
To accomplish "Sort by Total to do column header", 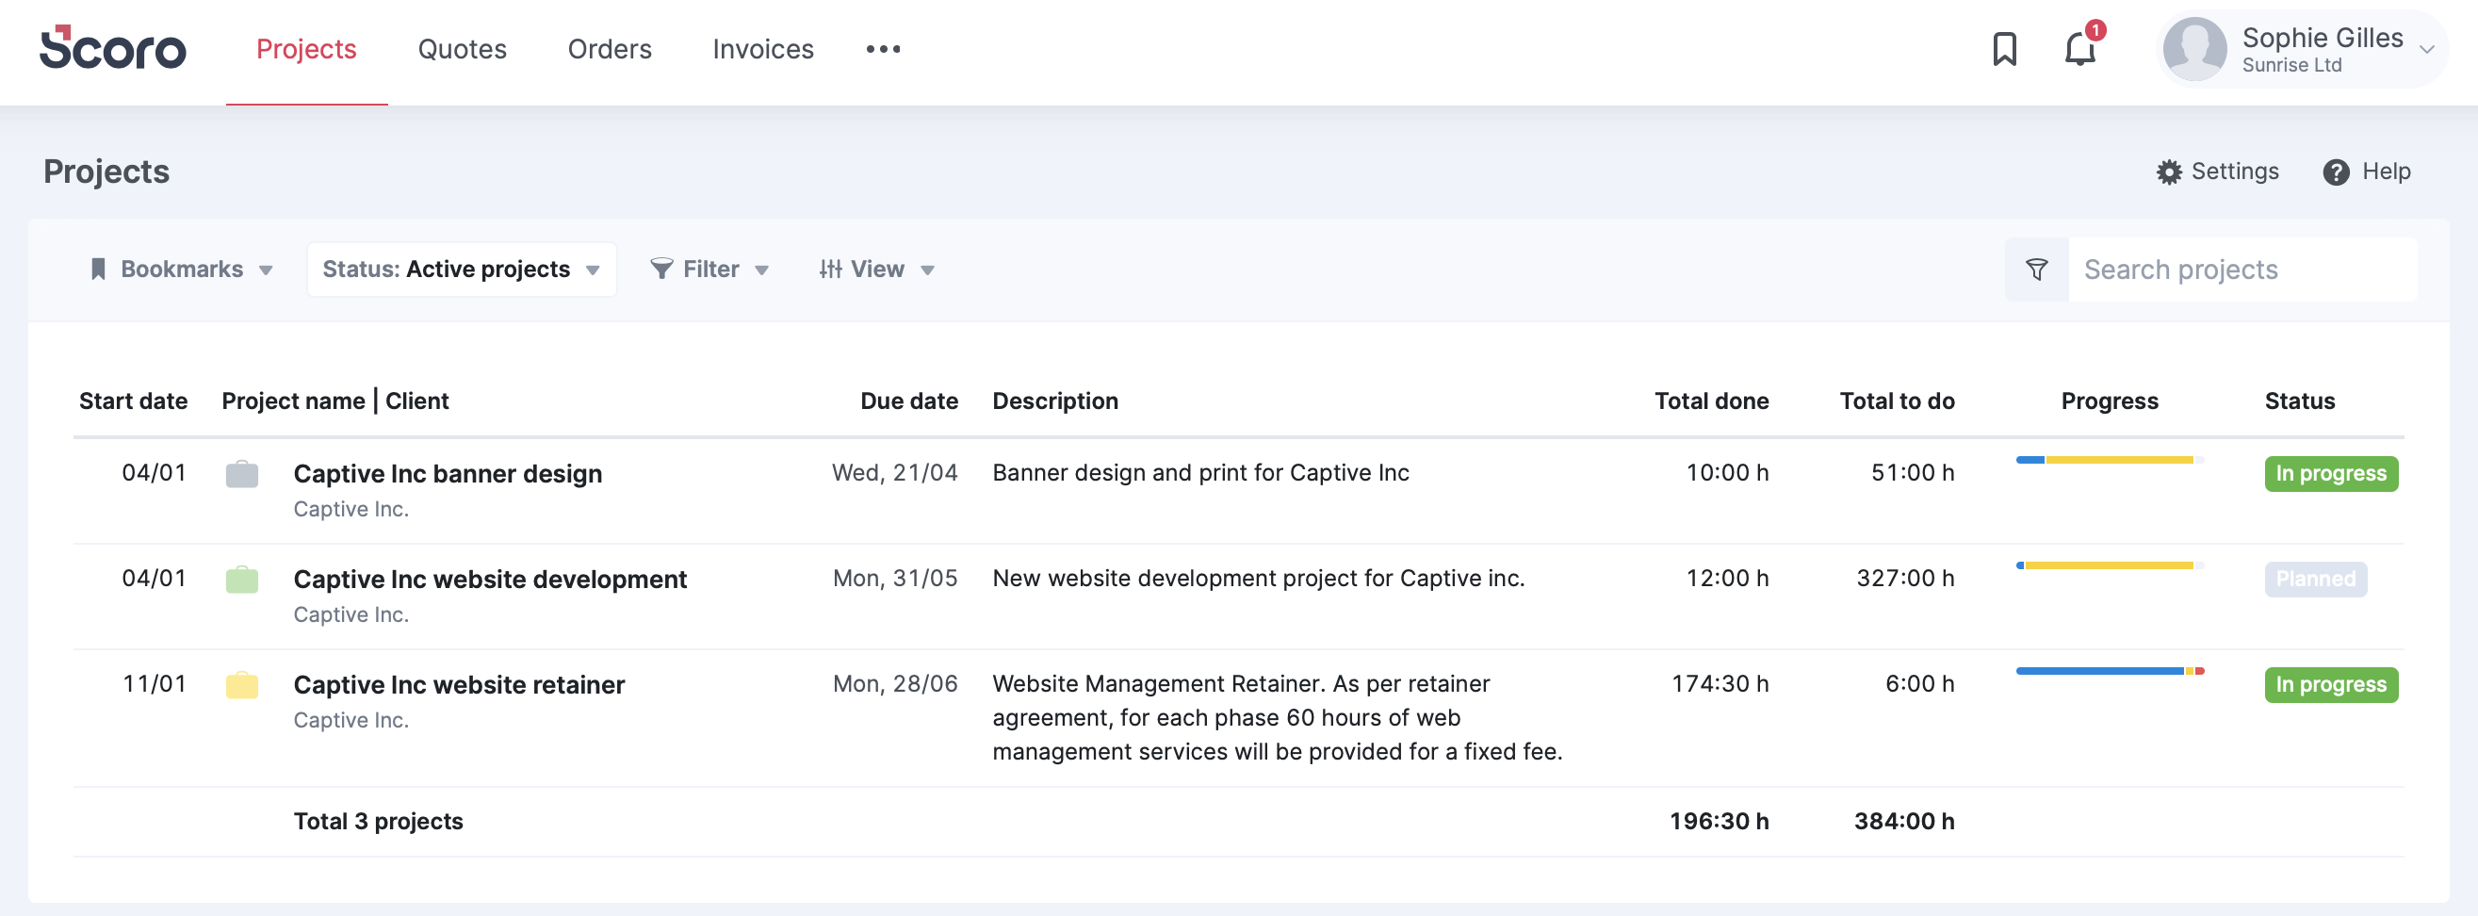I will 1897,401.
